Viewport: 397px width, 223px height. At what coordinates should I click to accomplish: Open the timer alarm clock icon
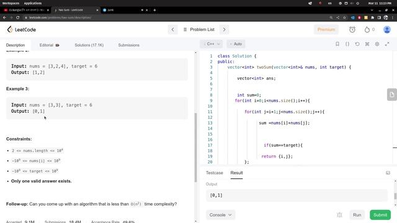352,30
